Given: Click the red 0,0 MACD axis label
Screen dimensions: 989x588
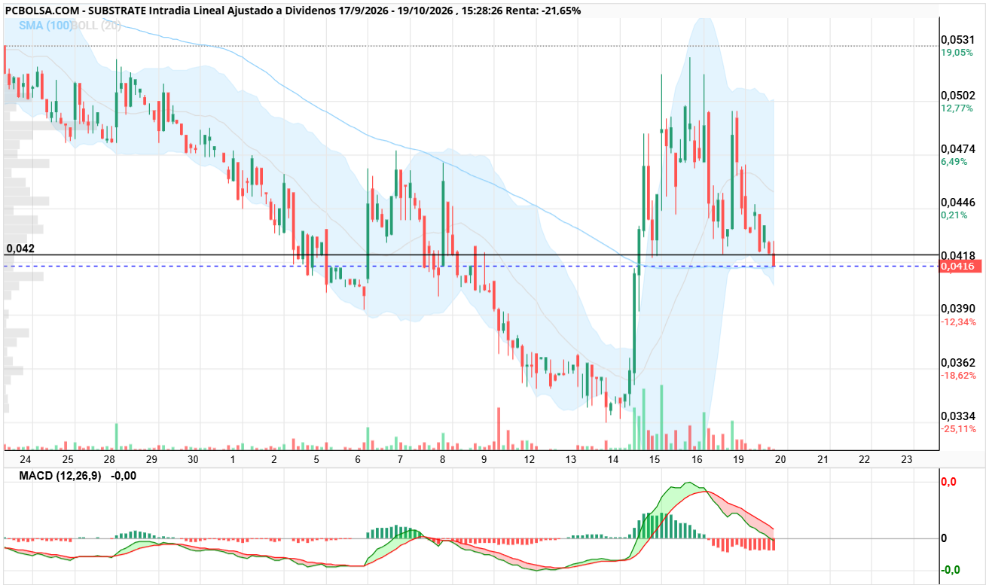Looking at the screenshot, I should tap(949, 482).
